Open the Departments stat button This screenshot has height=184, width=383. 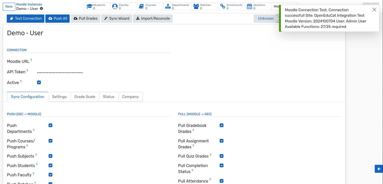[177, 6]
